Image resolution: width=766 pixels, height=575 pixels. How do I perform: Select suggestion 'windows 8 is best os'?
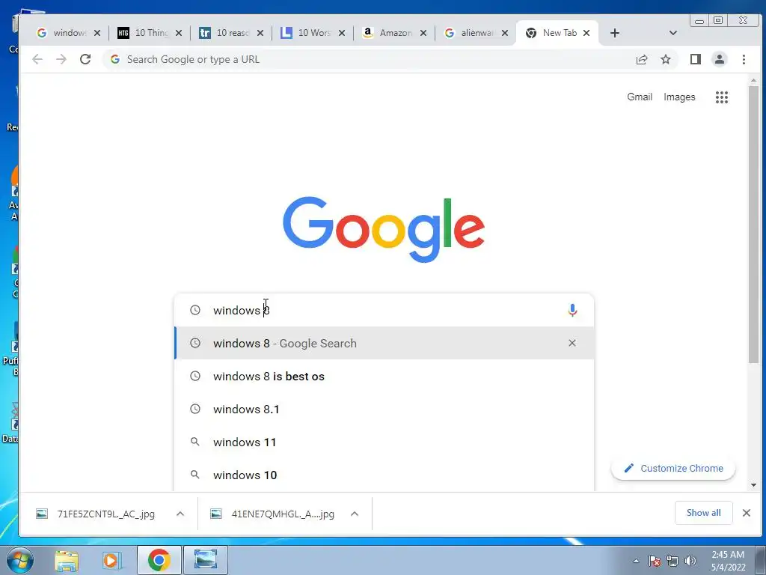(x=384, y=376)
